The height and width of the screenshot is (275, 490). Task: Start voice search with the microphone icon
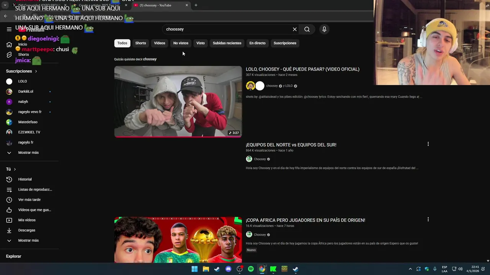coord(324,29)
